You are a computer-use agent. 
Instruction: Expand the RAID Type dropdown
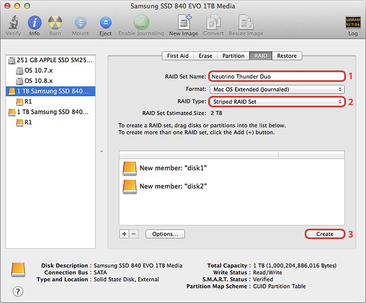(x=277, y=101)
